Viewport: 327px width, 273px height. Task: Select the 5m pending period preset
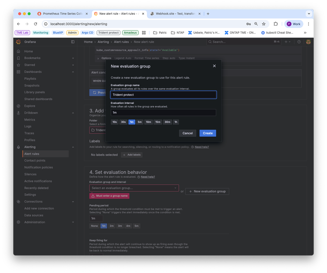coord(136,226)
